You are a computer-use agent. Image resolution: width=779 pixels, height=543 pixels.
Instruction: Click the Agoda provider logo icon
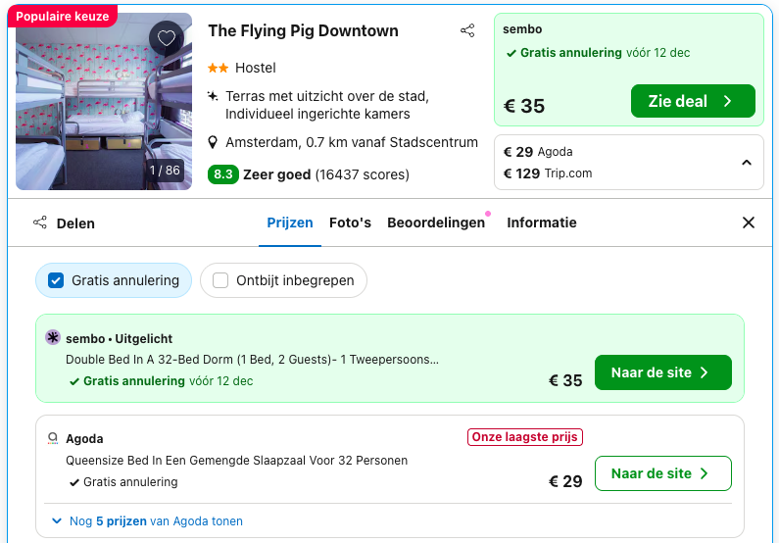pyautogui.click(x=53, y=438)
